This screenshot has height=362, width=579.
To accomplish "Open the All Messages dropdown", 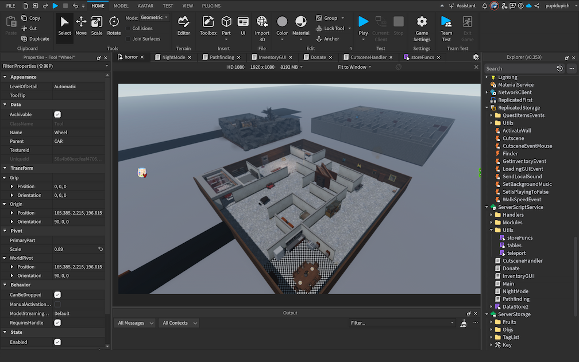I will 135,323.
